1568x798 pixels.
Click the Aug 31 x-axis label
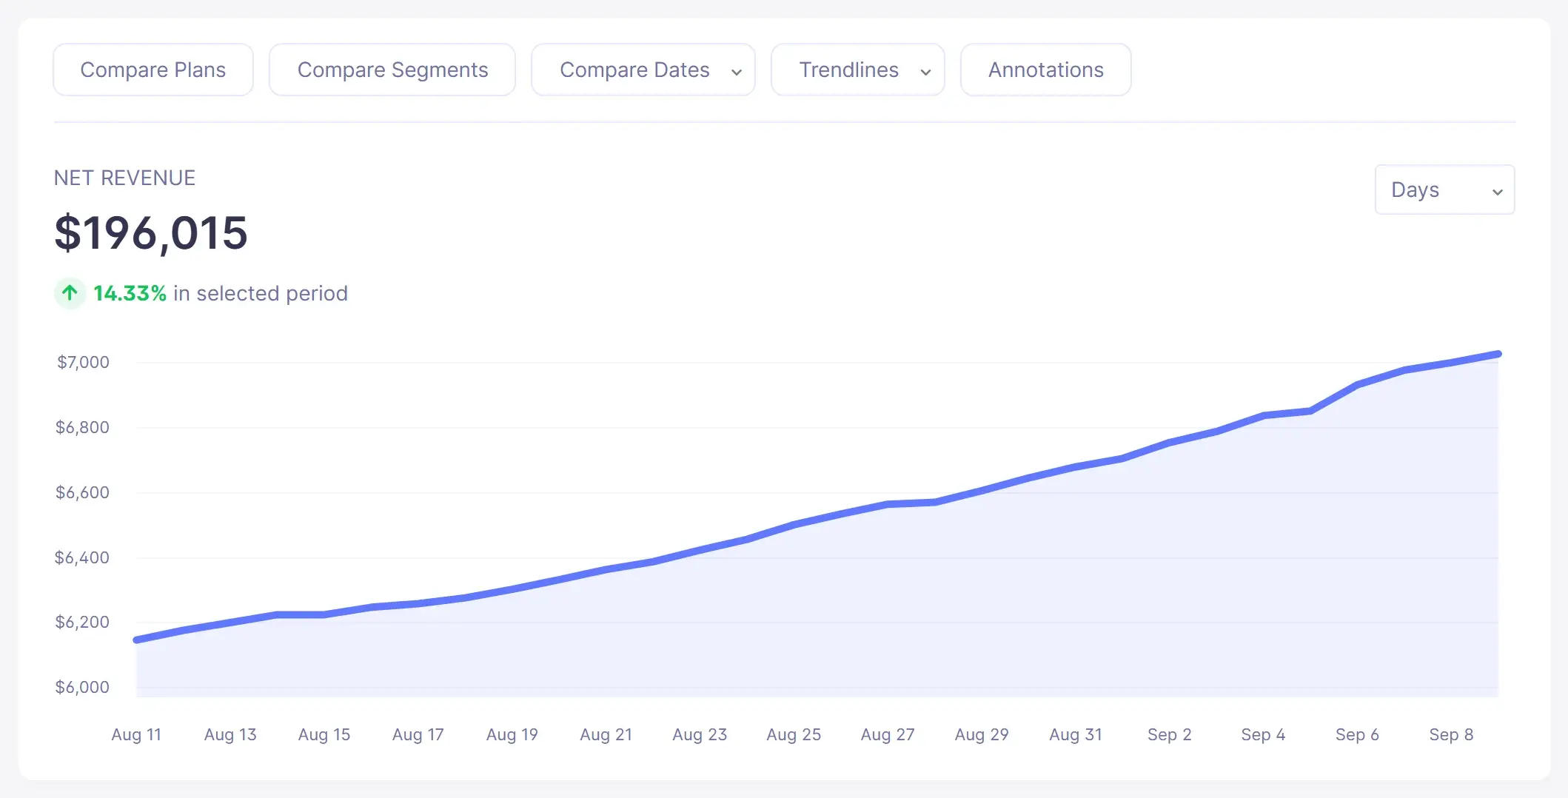[x=1076, y=734]
